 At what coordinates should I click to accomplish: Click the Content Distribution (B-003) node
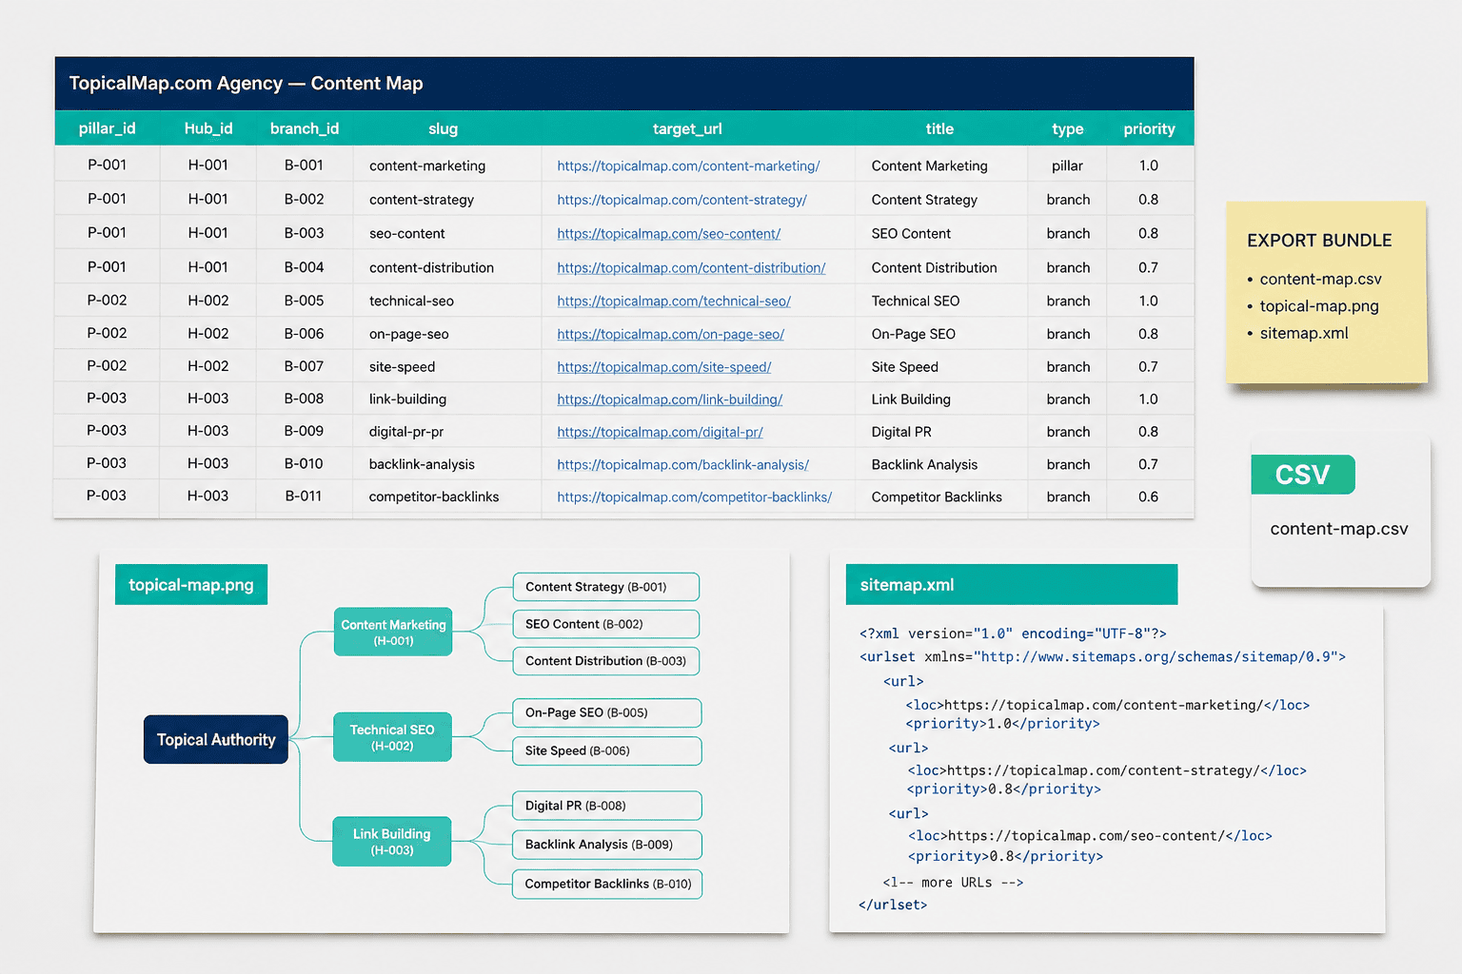click(x=606, y=661)
